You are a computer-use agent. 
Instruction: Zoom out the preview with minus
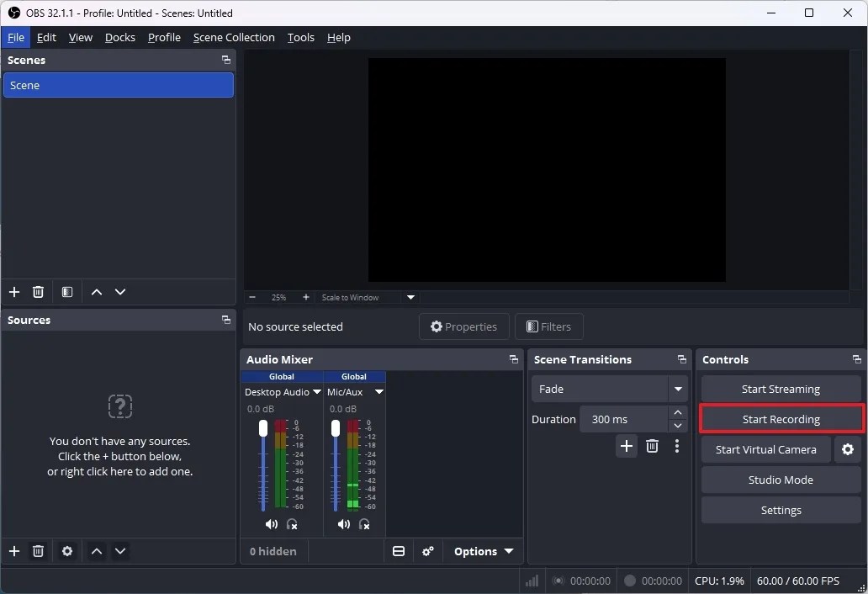coord(252,297)
